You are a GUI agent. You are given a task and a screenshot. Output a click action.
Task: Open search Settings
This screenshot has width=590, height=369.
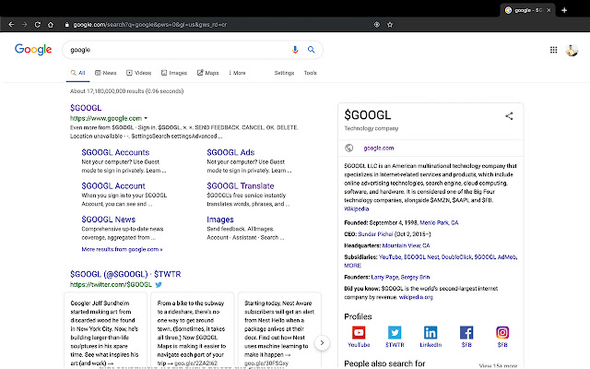[x=284, y=73]
